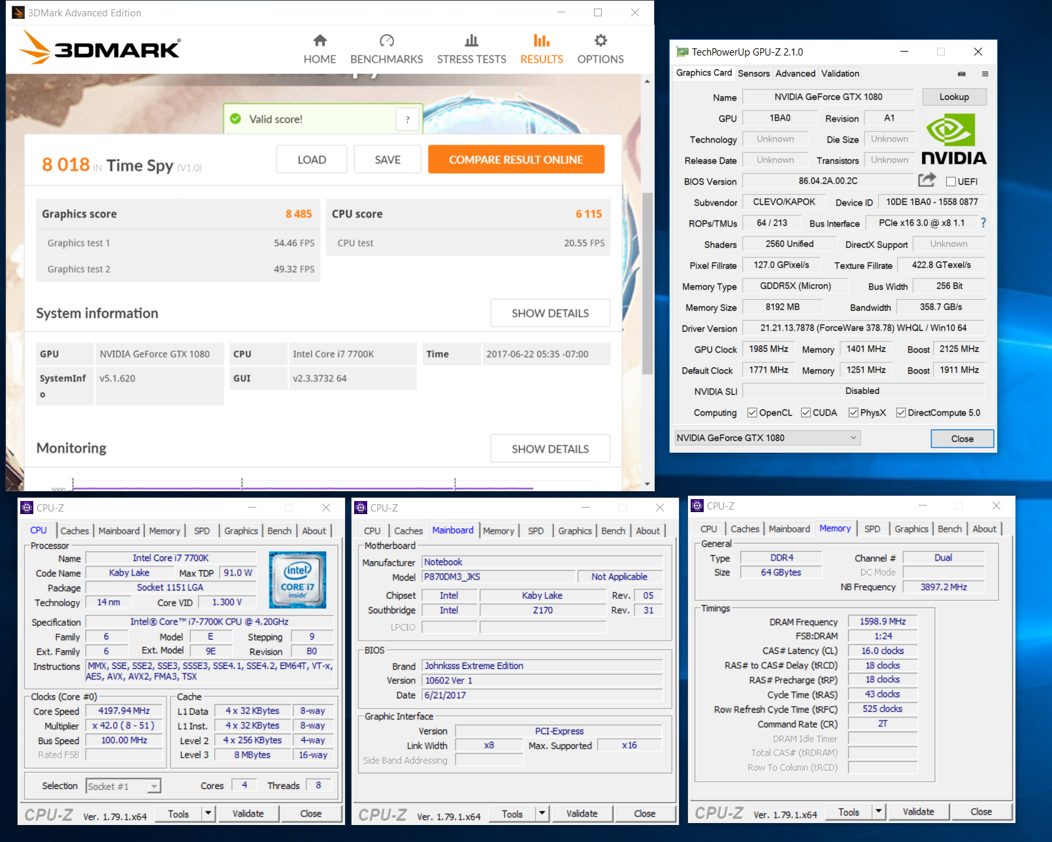This screenshot has width=1052, height=842.
Task: Open the GPU-Z hamburger menu
Action: pyautogui.click(x=985, y=74)
